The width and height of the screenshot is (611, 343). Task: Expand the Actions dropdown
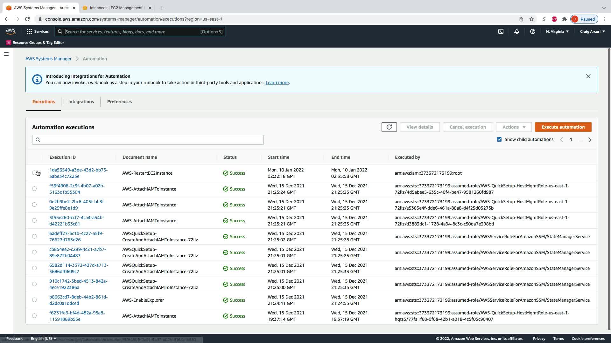[514, 127]
